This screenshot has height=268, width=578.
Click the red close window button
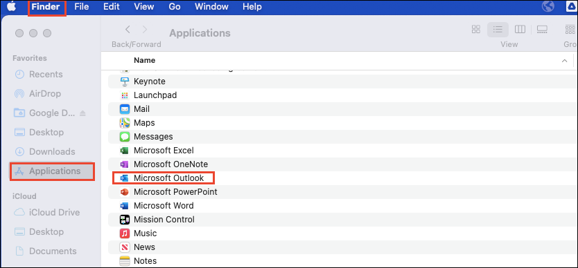click(x=19, y=33)
